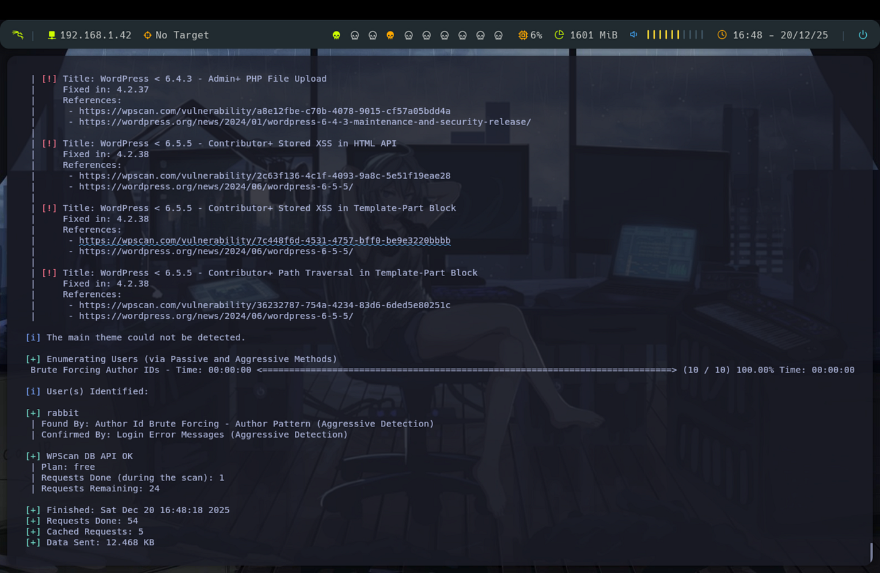Click Path Traversal in Template-Part Block title
Screen dimensions: 880x573
coord(270,274)
